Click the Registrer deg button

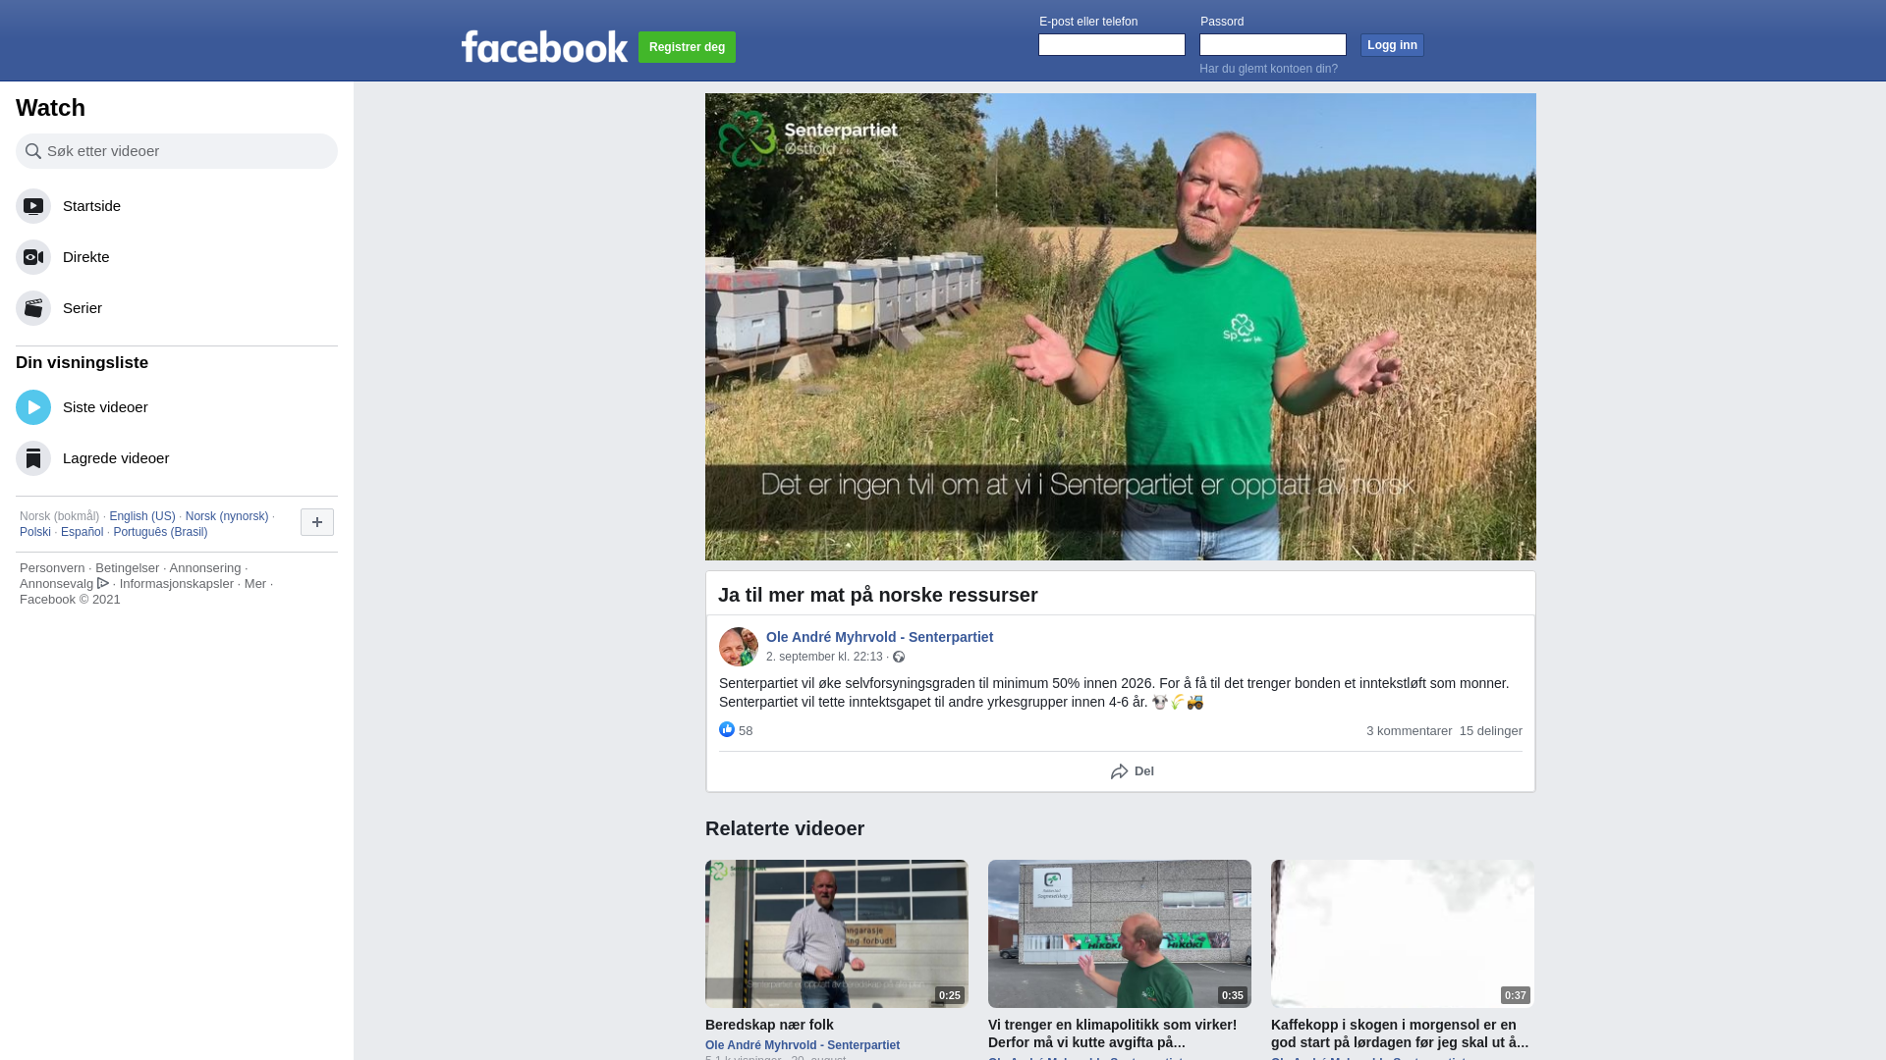click(x=687, y=47)
